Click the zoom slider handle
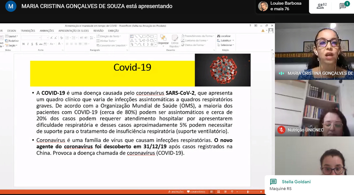Screen dimensions: 354x195 pos(248,192)
